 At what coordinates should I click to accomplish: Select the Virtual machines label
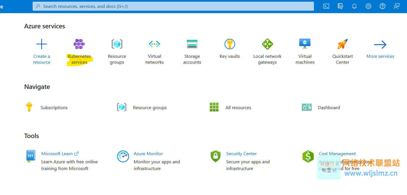click(x=305, y=59)
